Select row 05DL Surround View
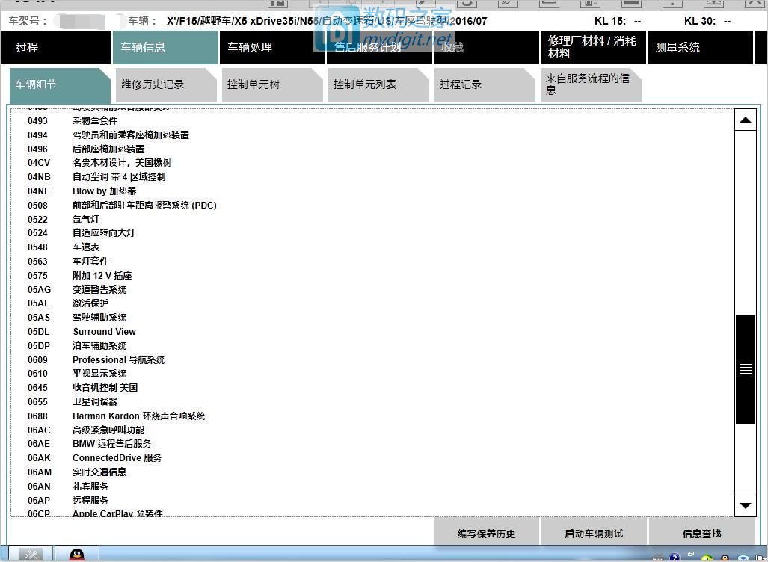This screenshot has width=768, height=562. coord(82,331)
